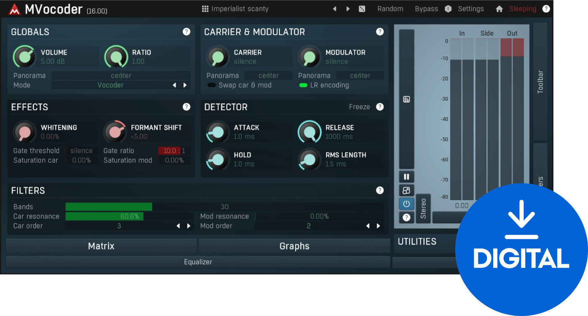
Task: Open the Equalizer section
Action: (x=198, y=262)
